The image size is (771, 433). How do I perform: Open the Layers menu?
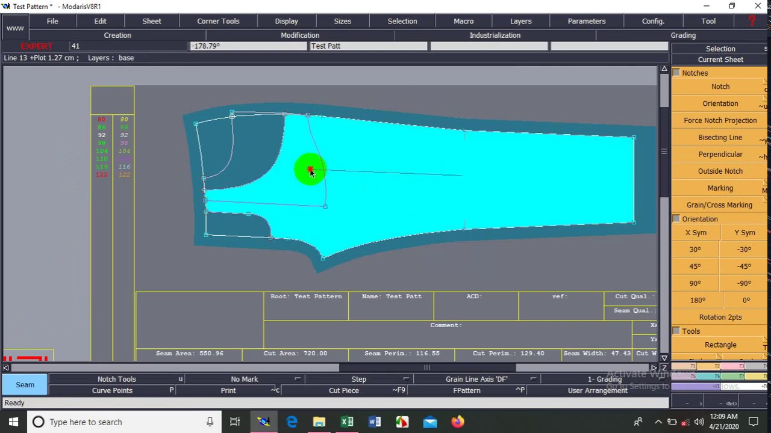[x=521, y=21]
